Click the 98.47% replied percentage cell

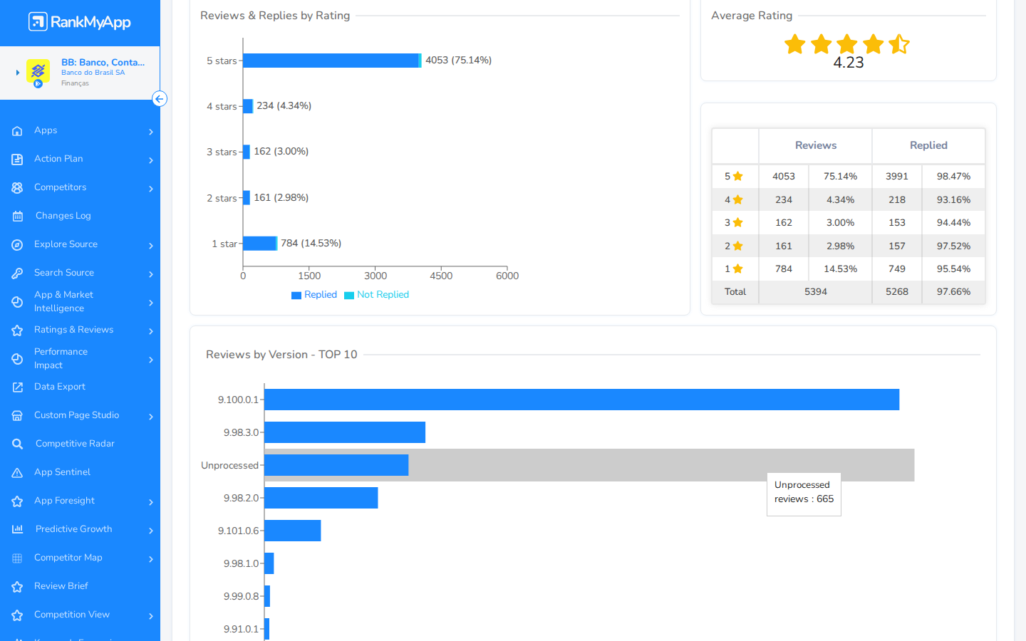[953, 176]
